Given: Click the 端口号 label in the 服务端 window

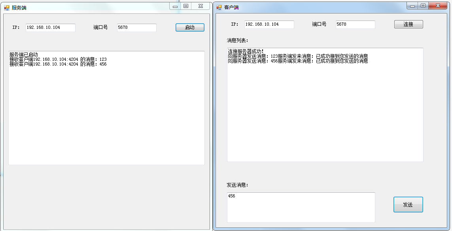Looking at the screenshot, I should point(100,27).
